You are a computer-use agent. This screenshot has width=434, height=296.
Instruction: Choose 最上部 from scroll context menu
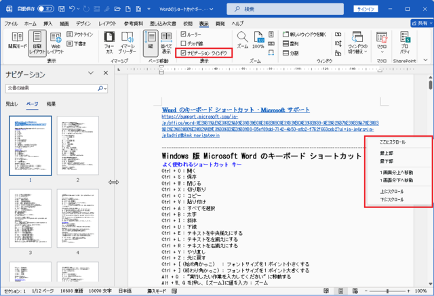[387, 153]
